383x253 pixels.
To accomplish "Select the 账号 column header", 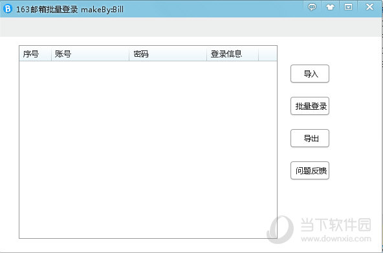I will [90, 54].
